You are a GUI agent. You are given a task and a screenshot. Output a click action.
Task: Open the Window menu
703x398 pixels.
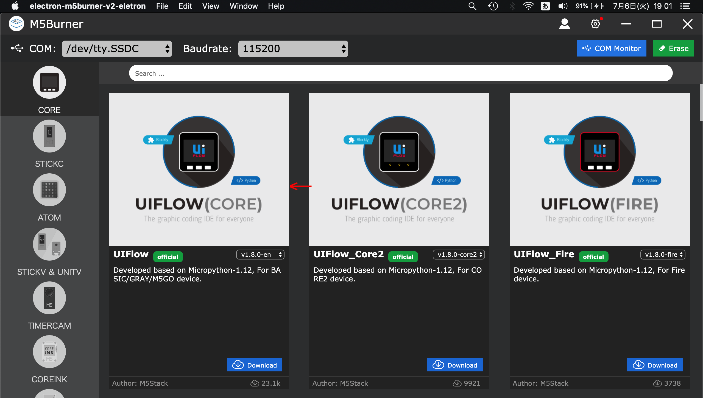coord(244,6)
